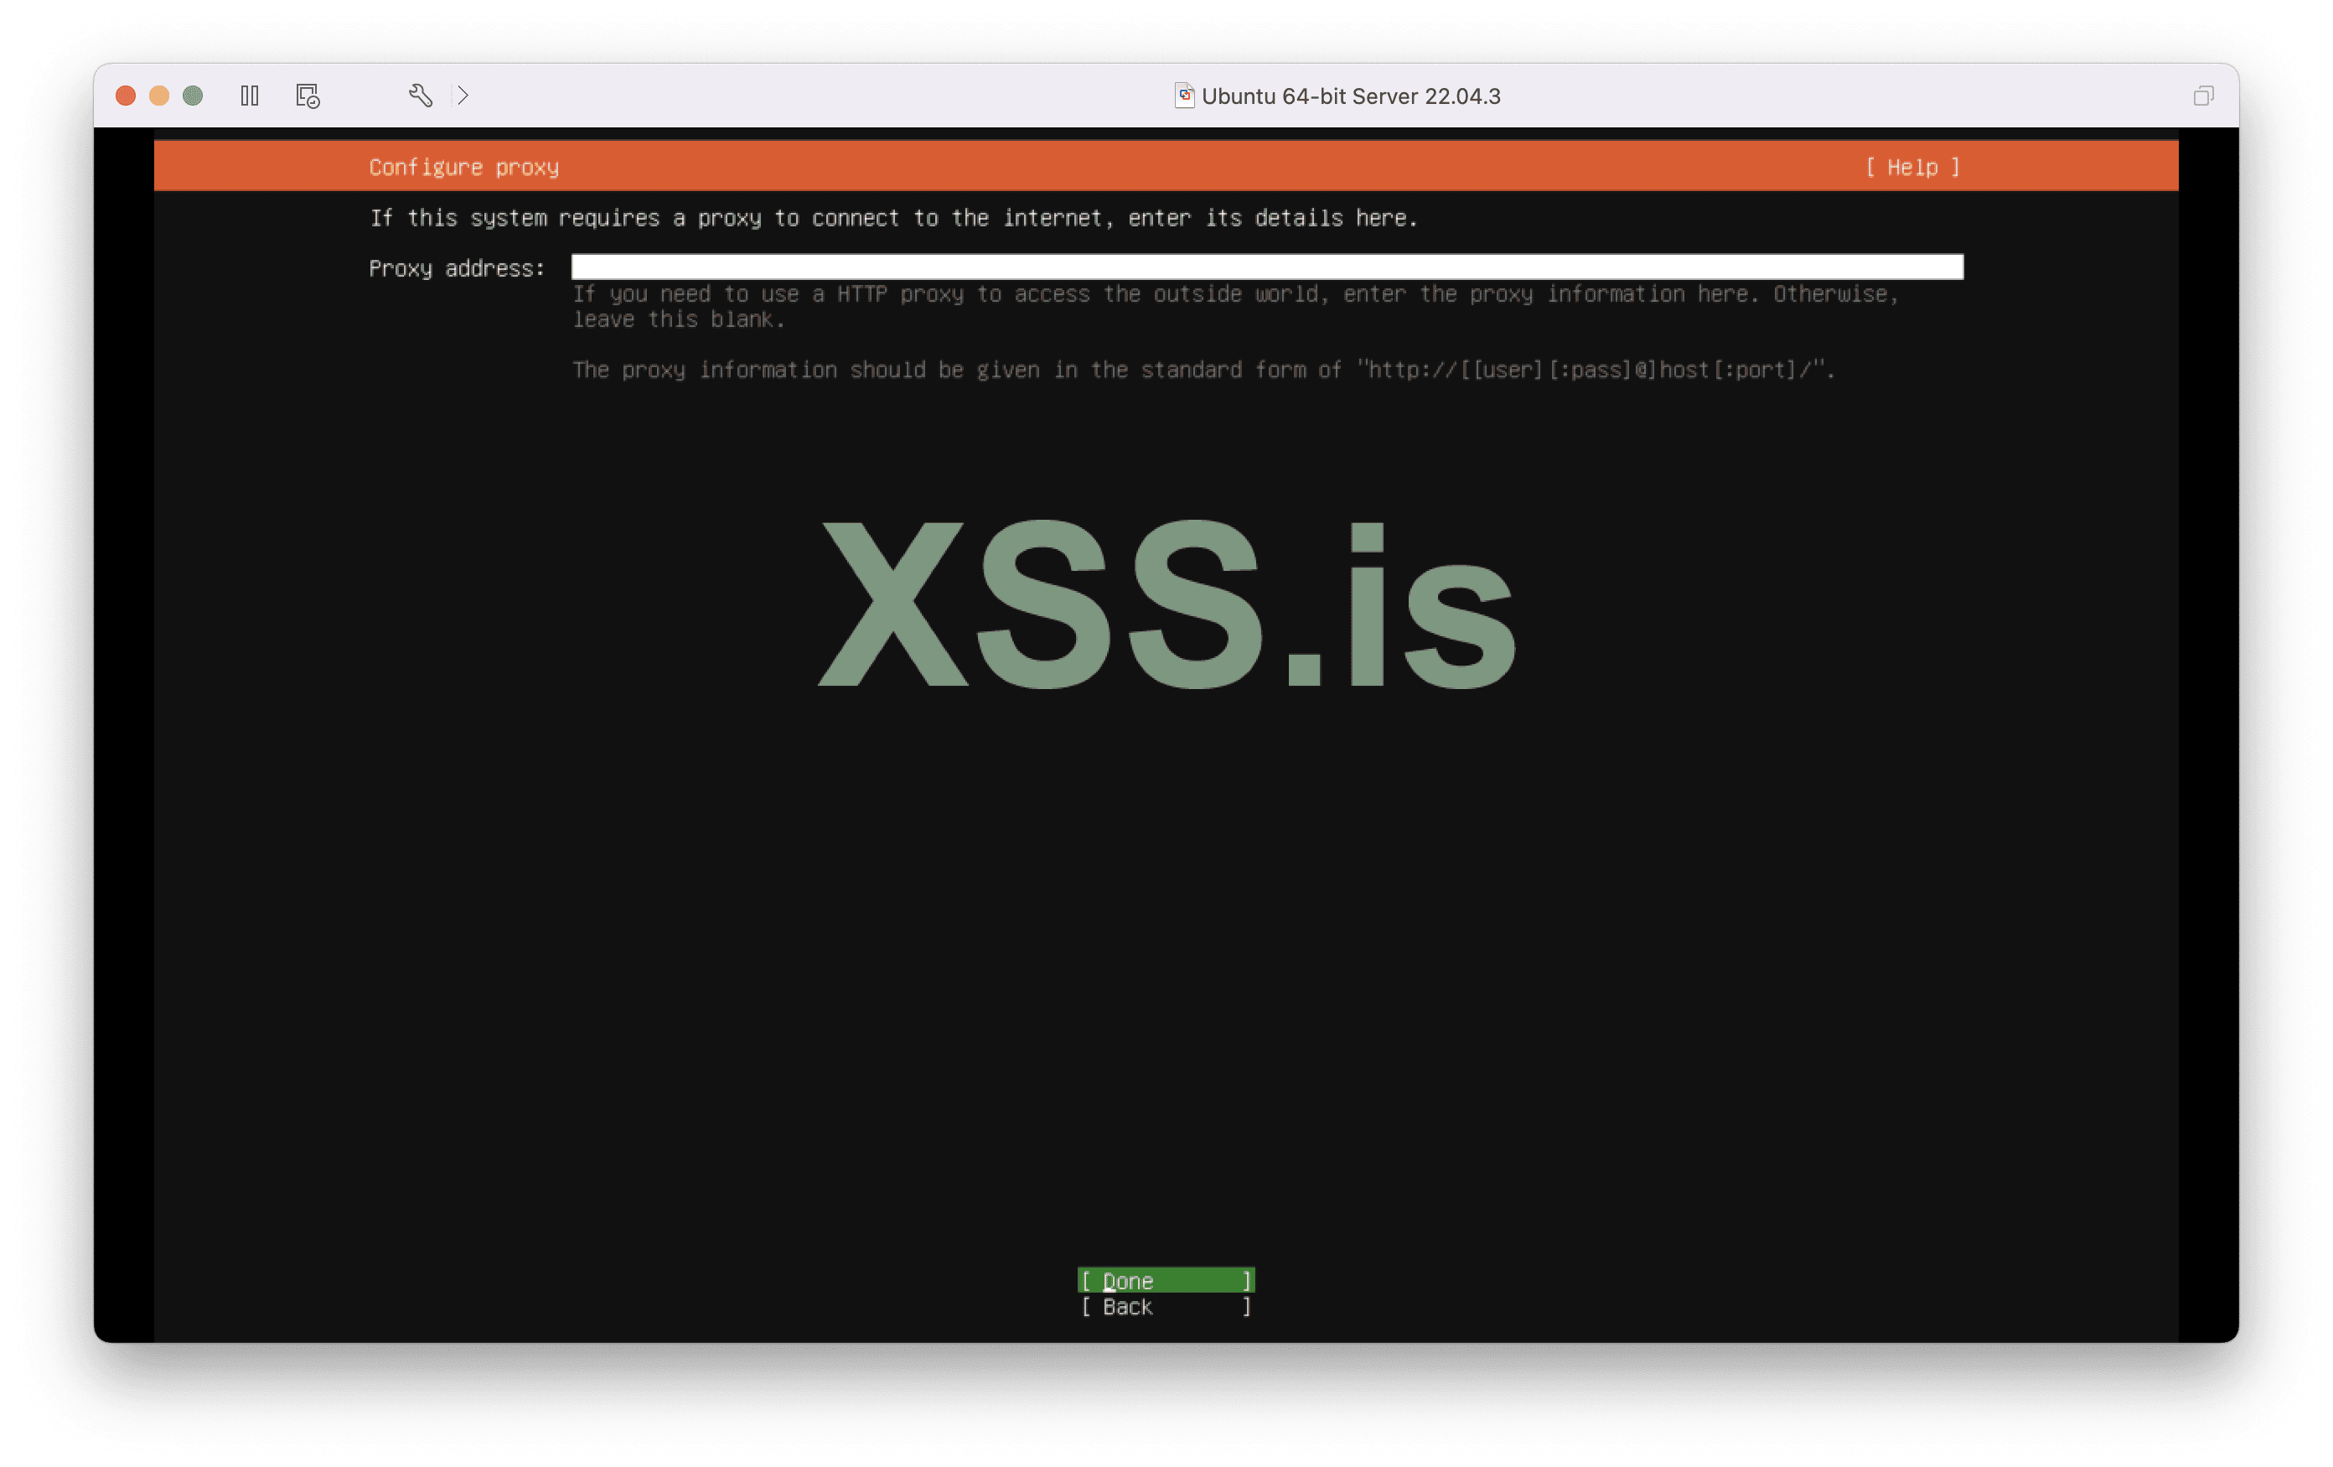The height and width of the screenshot is (1467, 2333).
Task: Close the Ubuntu VM window
Action: tap(125, 96)
